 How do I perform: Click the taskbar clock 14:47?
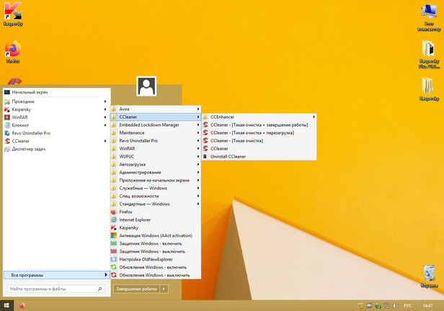(427, 306)
